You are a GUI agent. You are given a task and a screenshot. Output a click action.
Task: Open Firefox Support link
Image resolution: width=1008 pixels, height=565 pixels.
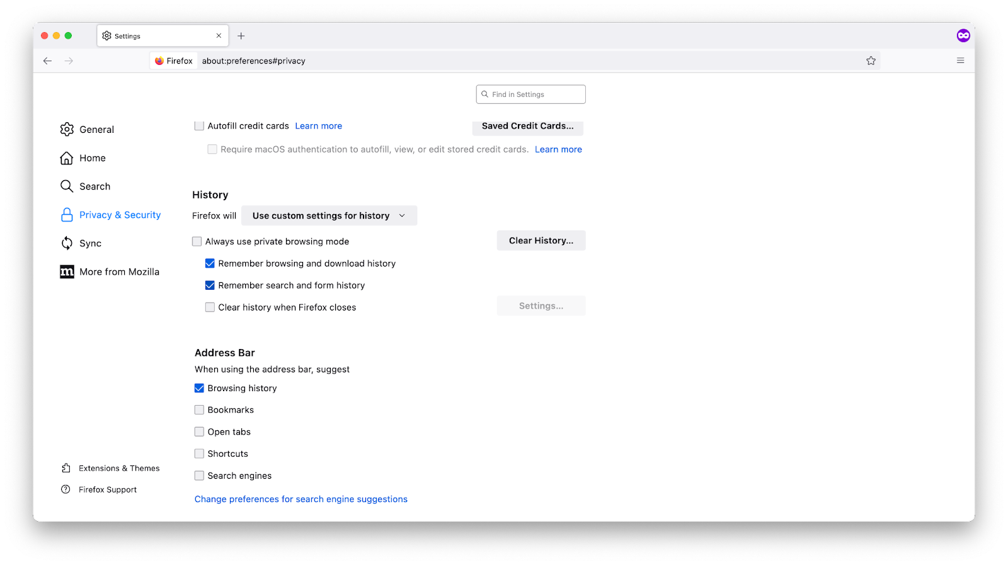click(108, 489)
